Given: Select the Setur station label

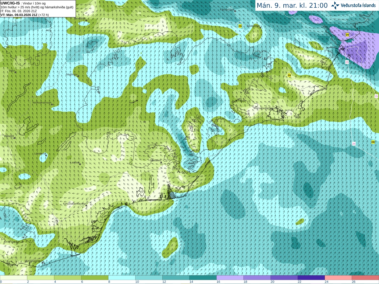Looking at the screenshot, I should click(12, 71).
